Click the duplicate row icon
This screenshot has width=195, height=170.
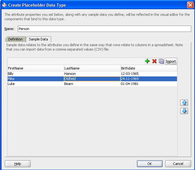click(x=161, y=61)
